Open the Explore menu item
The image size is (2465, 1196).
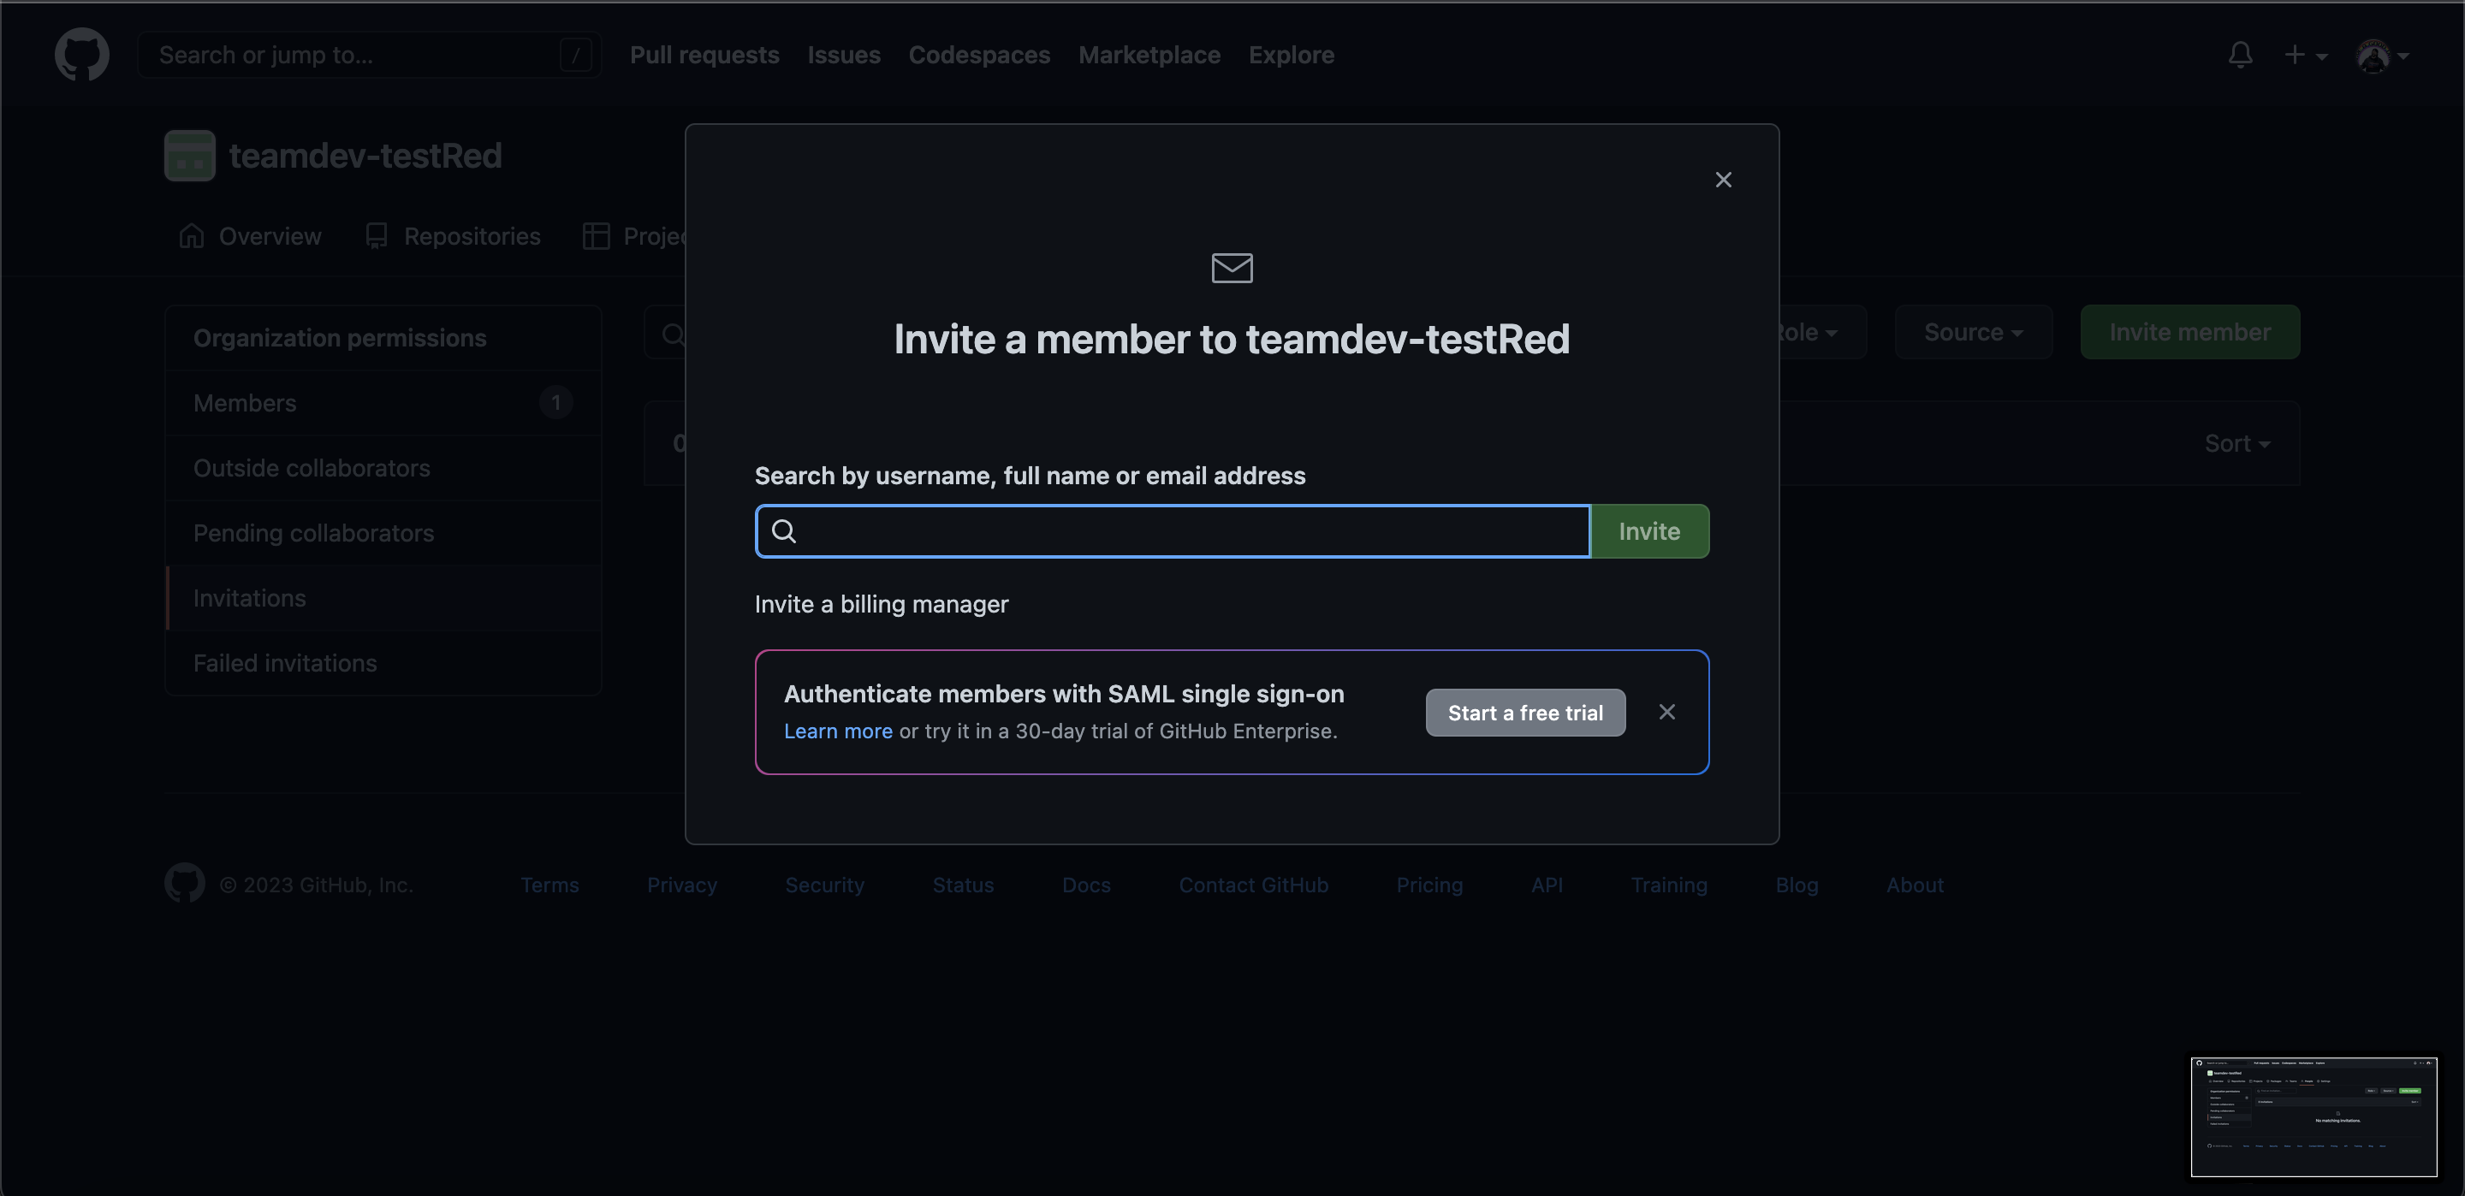1291,55
